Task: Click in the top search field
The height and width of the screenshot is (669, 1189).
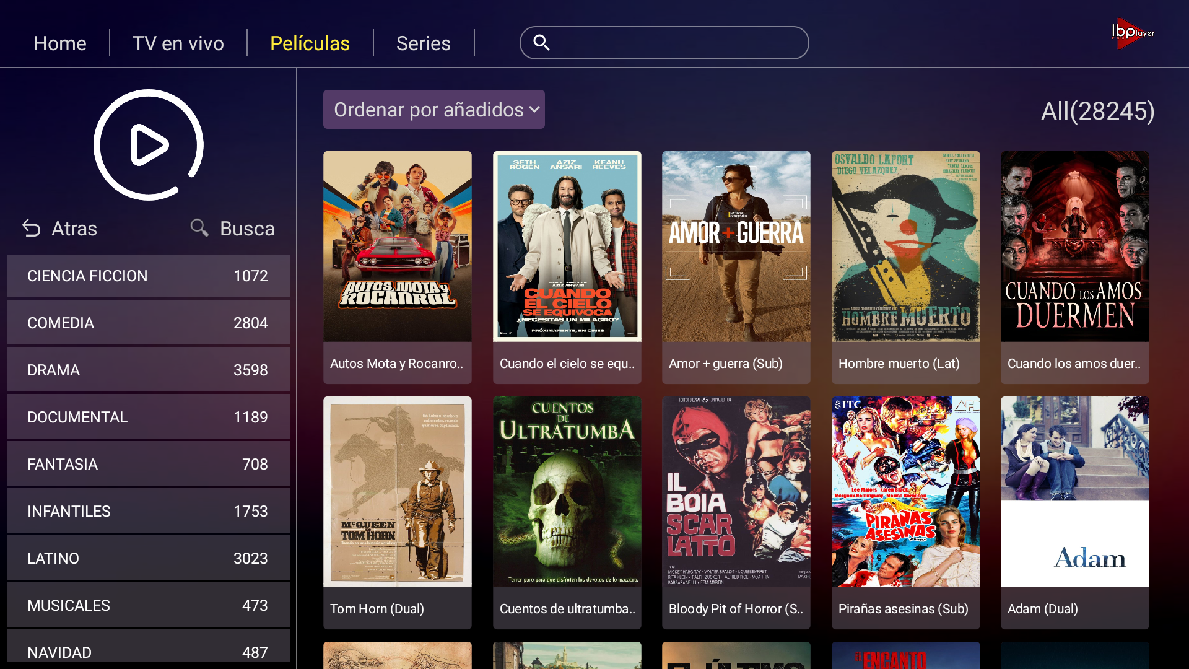Action: point(675,43)
